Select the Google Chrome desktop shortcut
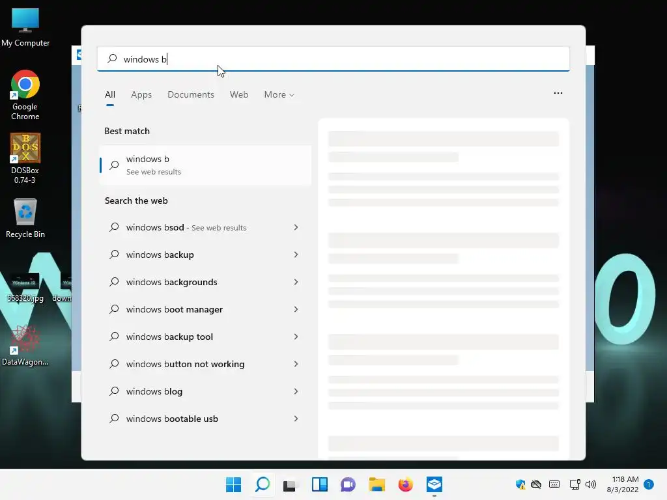This screenshot has height=500, width=667. (x=25, y=95)
